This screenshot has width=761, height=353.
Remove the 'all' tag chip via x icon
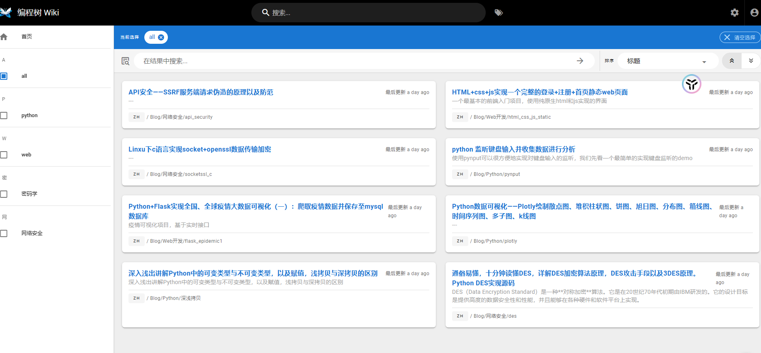tap(161, 37)
